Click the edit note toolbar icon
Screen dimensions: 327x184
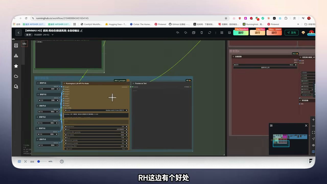(x=229, y=33)
